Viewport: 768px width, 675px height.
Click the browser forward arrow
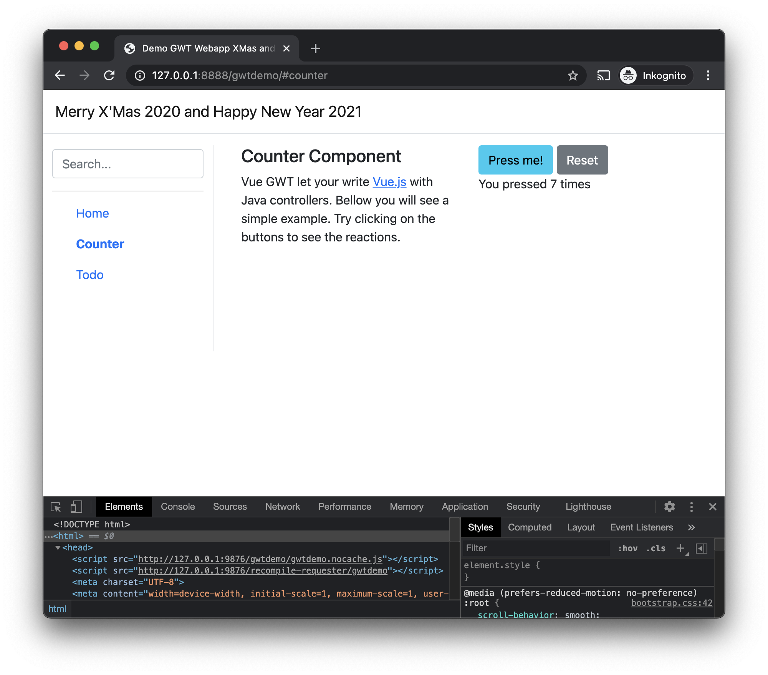pos(84,75)
